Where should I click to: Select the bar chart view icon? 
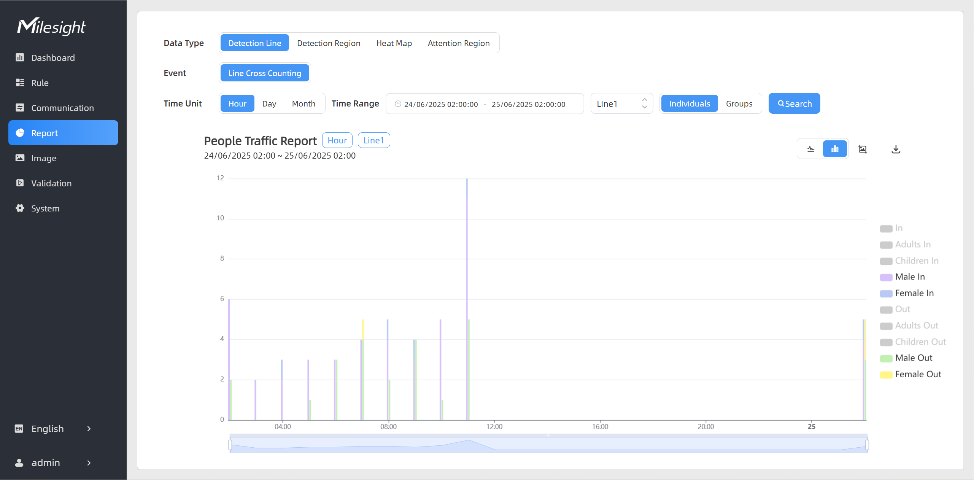834,149
